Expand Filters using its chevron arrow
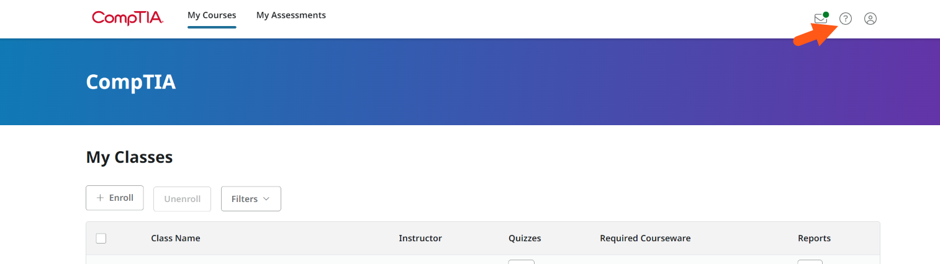Image resolution: width=940 pixels, height=264 pixels. [x=266, y=199]
